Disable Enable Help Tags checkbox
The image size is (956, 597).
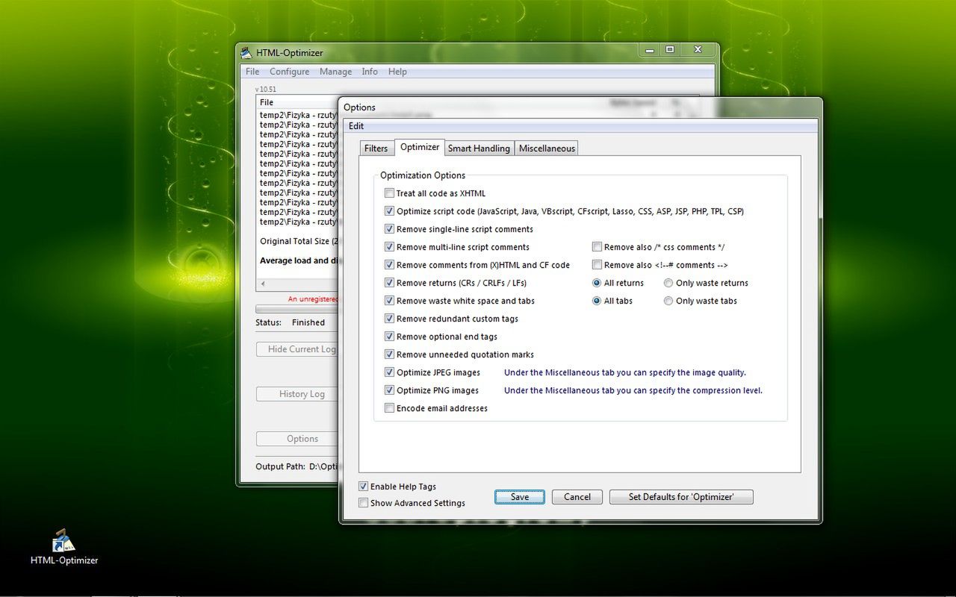coord(363,487)
